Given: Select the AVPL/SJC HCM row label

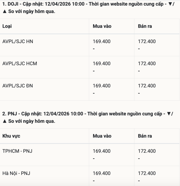Looking at the screenshot, I should click(x=19, y=63).
